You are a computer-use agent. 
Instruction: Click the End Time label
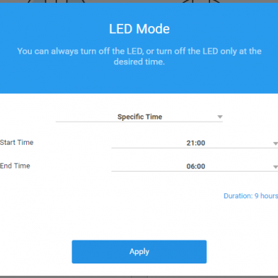(x=15, y=166)
